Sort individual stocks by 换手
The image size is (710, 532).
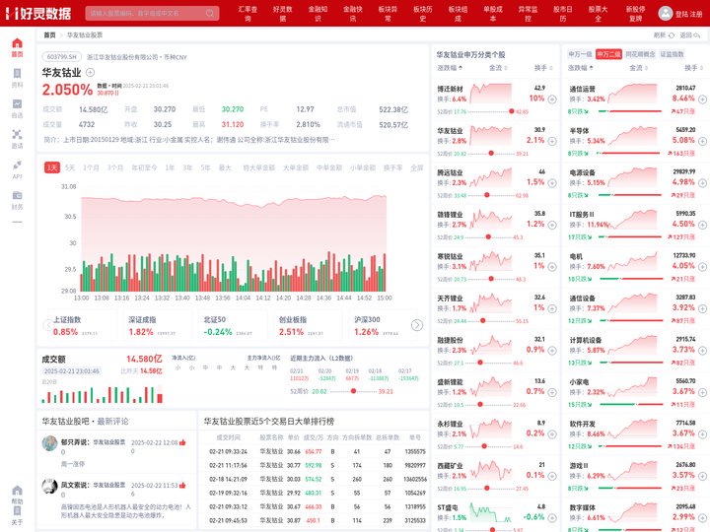click(543, 68)
